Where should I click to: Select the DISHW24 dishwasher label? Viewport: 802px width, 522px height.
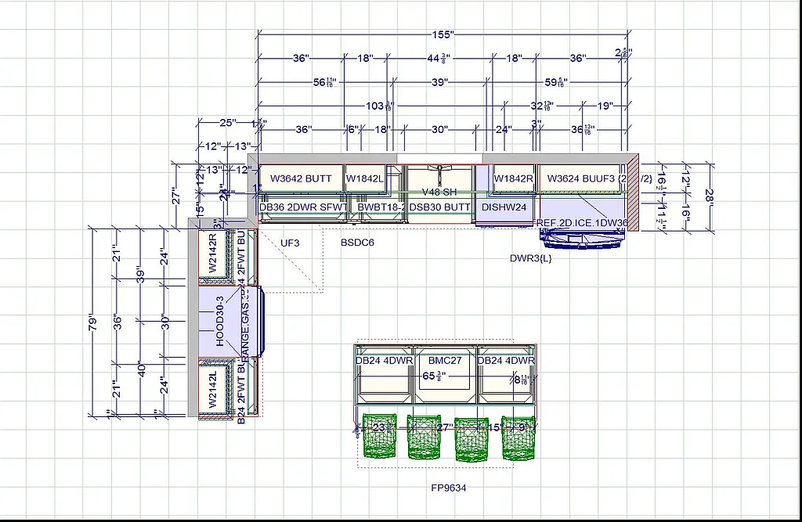504,207
